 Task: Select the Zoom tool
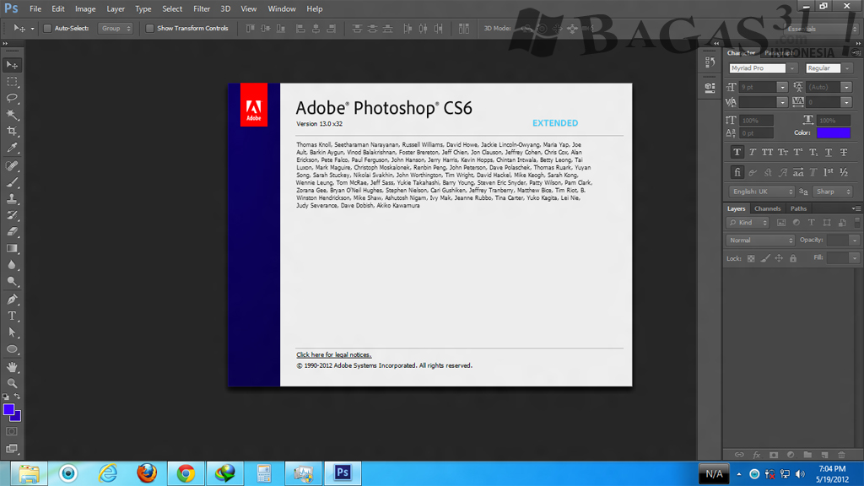(12, 384)
